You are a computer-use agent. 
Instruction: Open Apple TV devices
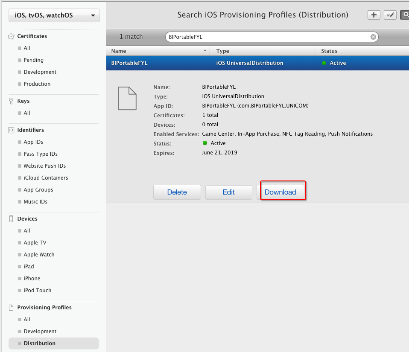click(x=35, y=243)
